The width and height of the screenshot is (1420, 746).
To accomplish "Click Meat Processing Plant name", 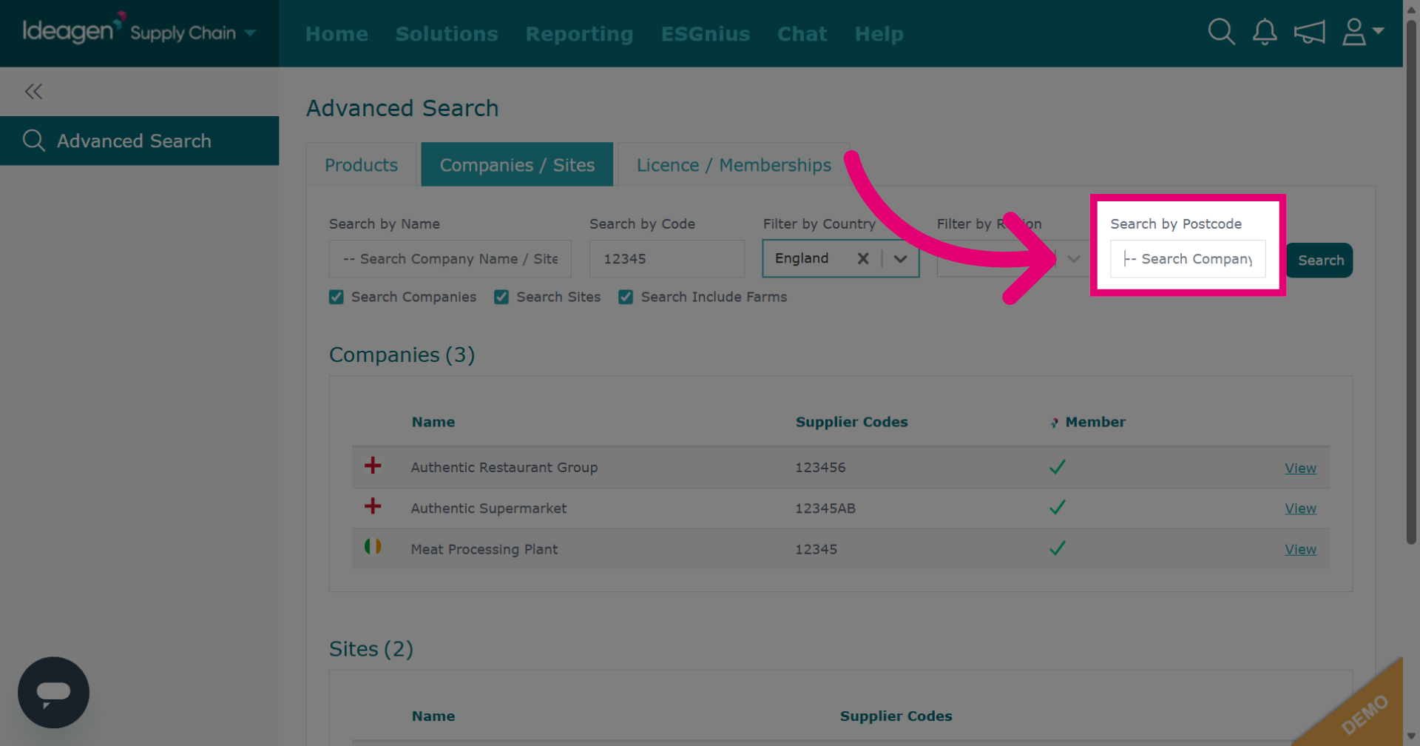I will [484, 549].
